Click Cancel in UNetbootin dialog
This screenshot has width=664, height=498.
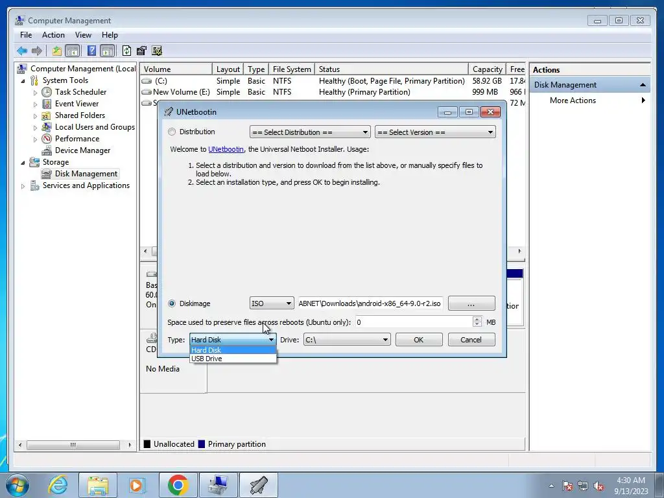(x=471, y=340)
